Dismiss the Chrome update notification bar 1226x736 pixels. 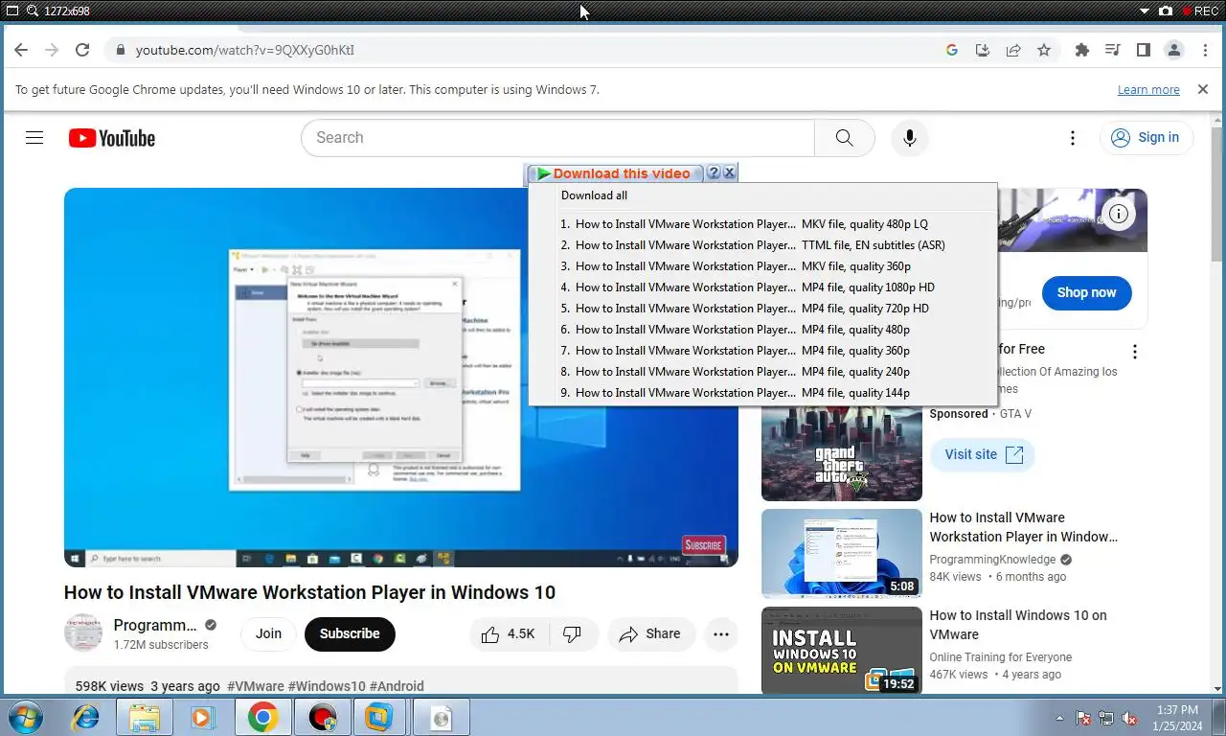[x=1203, y=89]
